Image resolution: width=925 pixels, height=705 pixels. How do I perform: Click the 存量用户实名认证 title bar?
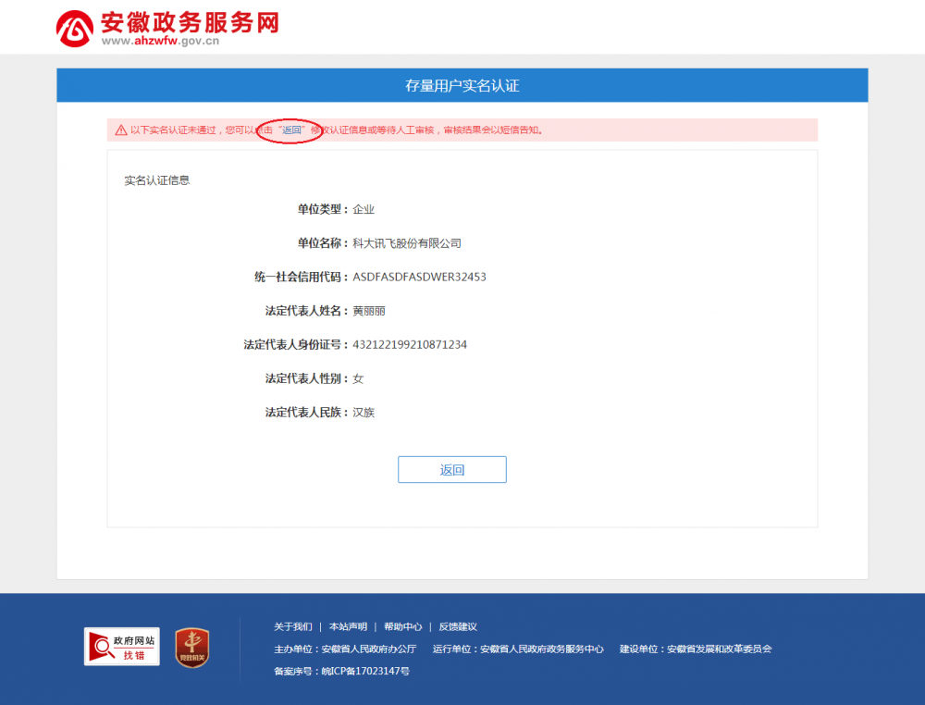[462, 84]
